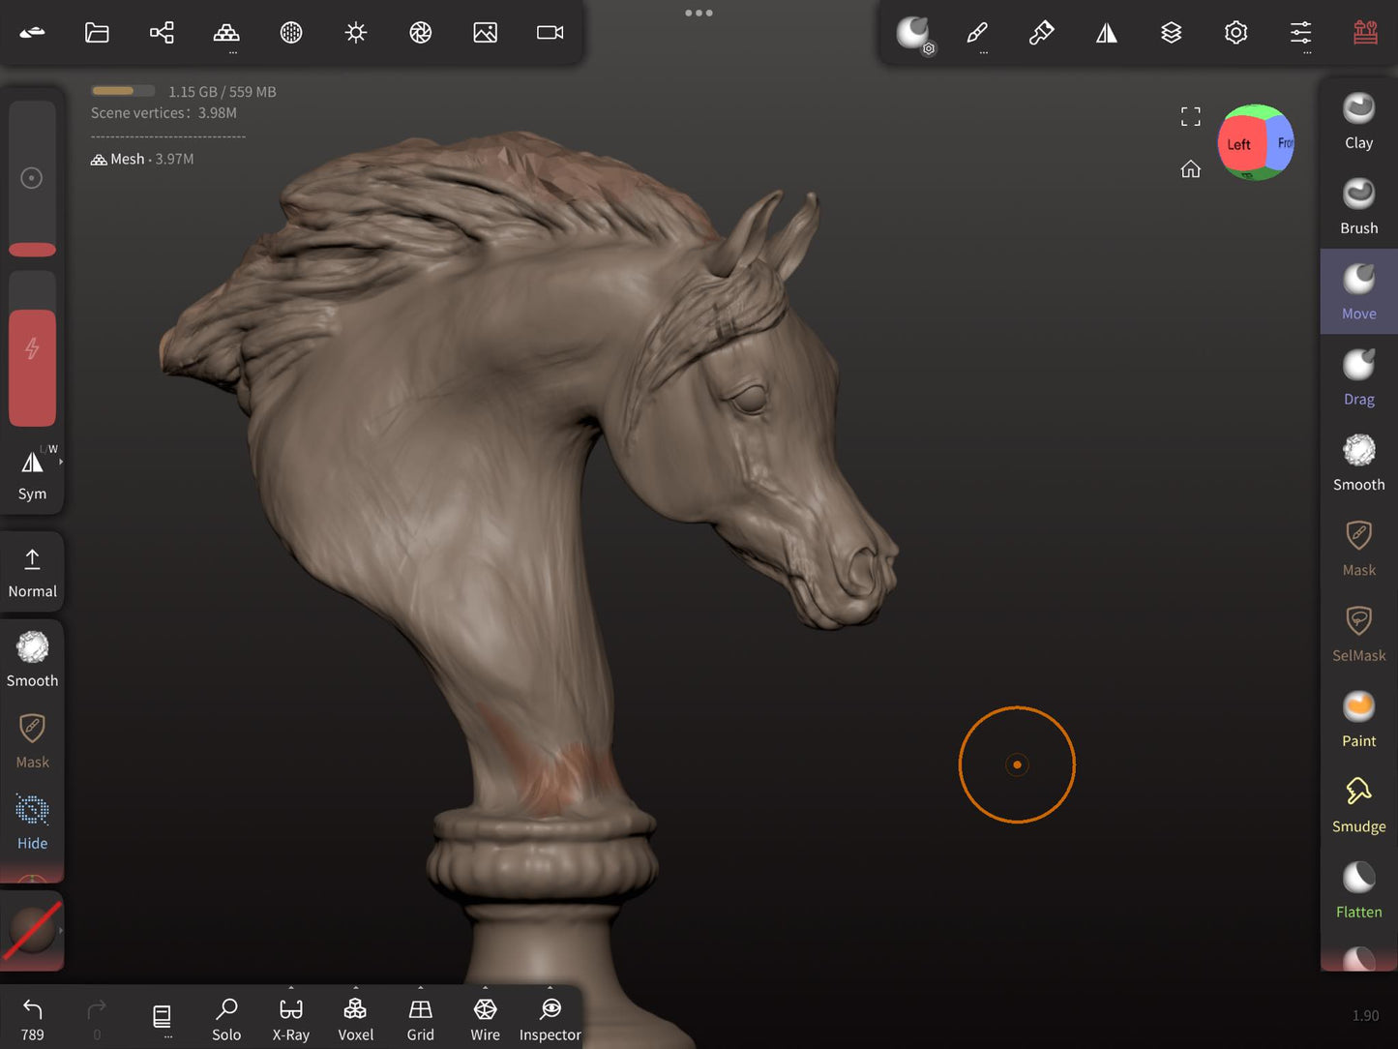Toggle the Grid display

(420, 1019)
